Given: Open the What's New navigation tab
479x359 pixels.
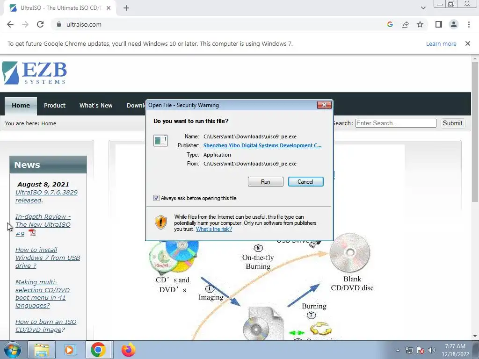Looking at the screenshot, I should click(x=96, y=106).
